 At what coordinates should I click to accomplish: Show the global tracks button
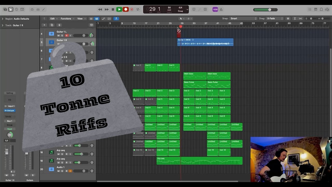coord(91,25)
